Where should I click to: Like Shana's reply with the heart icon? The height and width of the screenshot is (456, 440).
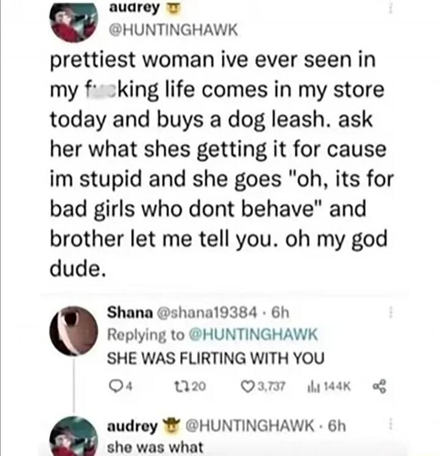[x=263, y=387]
